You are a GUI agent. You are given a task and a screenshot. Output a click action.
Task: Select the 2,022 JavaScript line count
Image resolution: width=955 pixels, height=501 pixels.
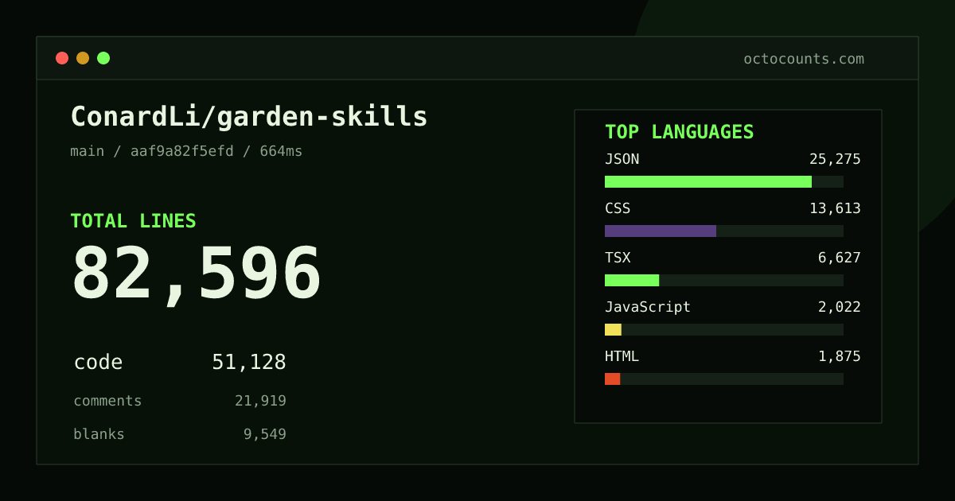click(x=840, y=307)
